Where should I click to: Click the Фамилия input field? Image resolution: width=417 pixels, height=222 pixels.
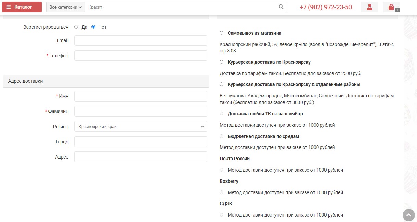[140, 112]
